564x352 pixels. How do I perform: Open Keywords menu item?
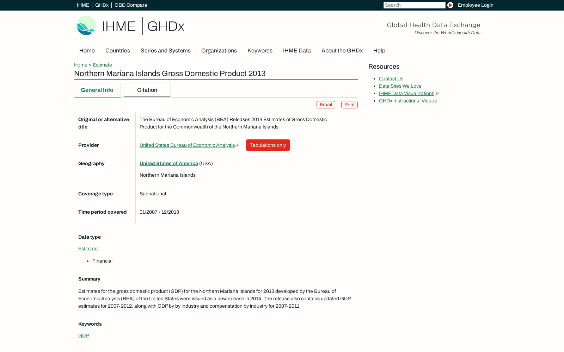(260, 51)
